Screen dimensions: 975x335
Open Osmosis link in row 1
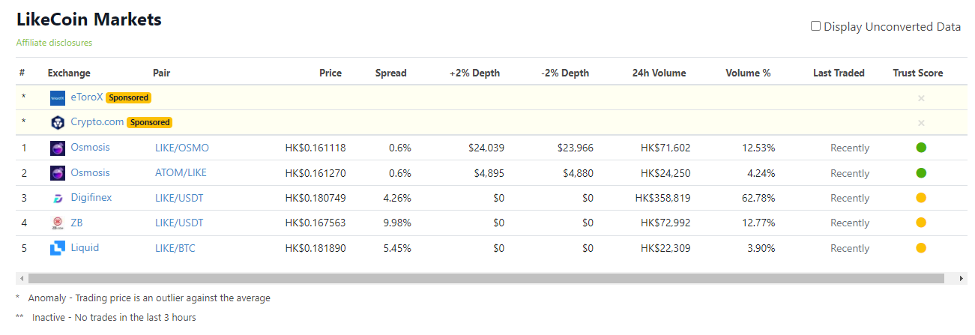(90, 148)
